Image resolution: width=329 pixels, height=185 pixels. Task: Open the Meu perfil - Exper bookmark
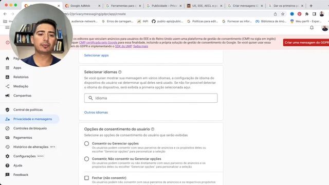click(306, 22)
